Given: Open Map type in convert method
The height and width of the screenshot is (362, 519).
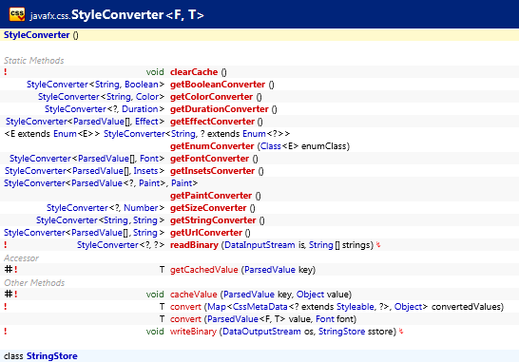Looking at the screenshot, I should click(217, 307).
